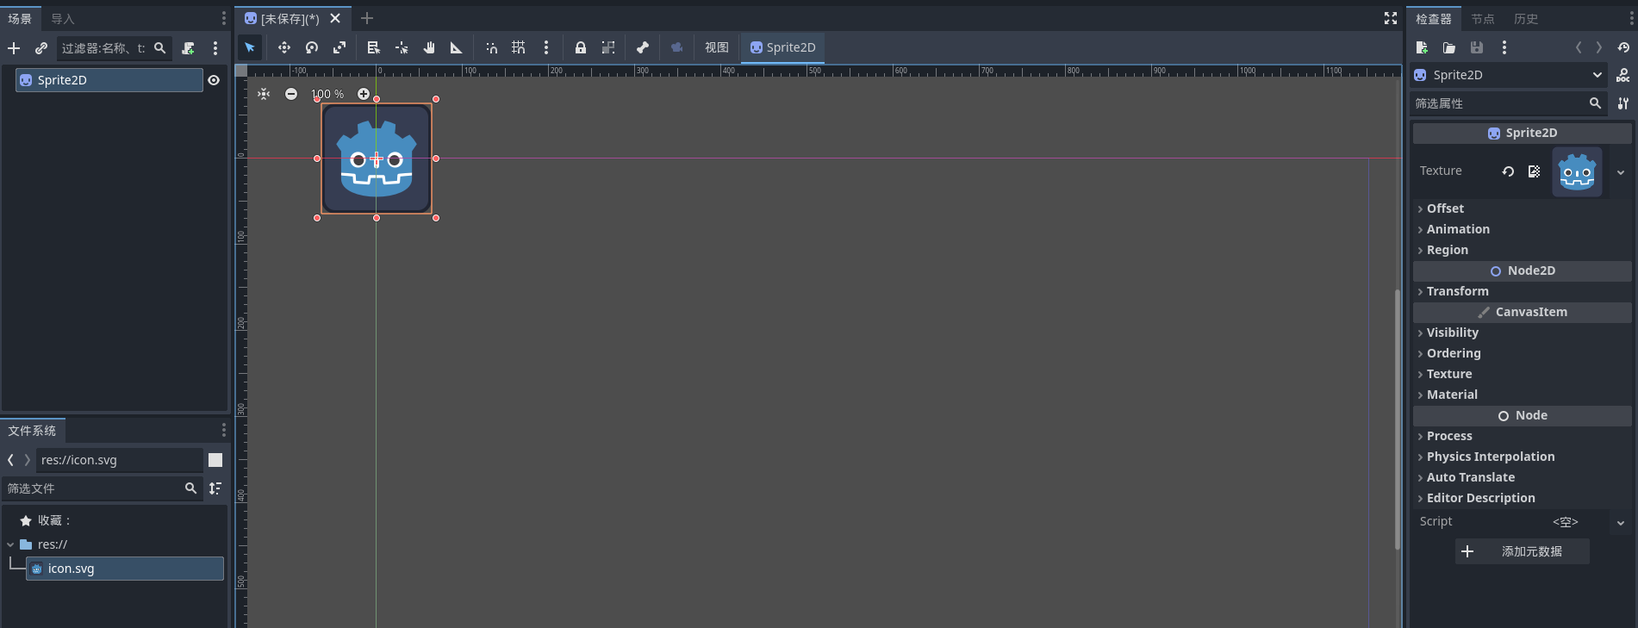
Task: Open Inspector object history list
Action: point(1623,47)
